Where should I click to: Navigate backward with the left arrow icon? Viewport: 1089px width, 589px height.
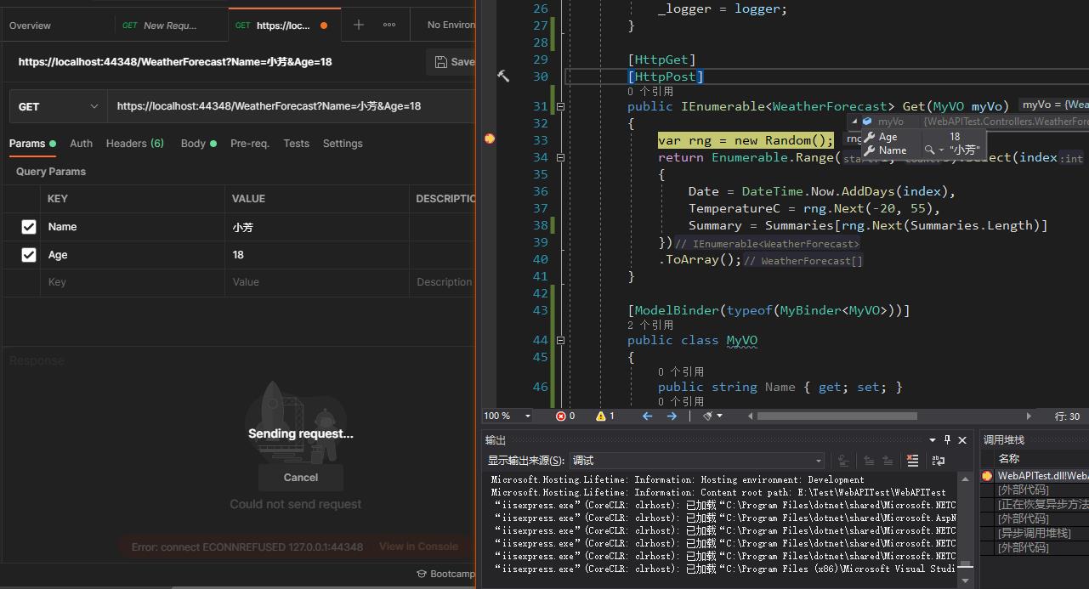pos(648,416)
